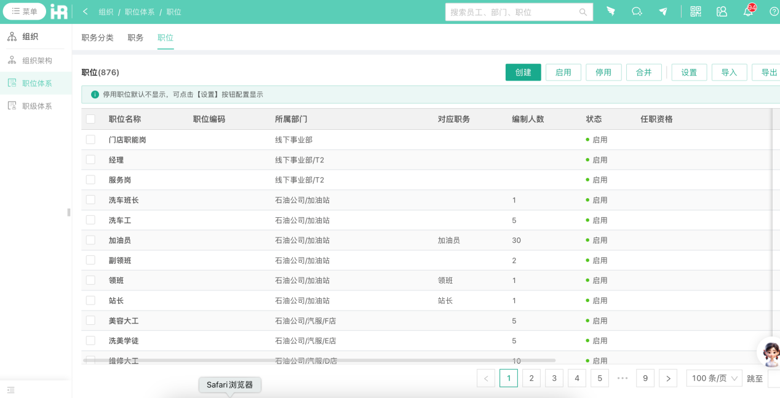Open the 100 条/页 page size dropdown
The image size is (780, 398).
click(x=714, y=378)
